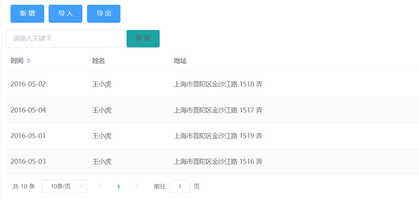
Task: Click the 导出 export button
Action: 104,14
